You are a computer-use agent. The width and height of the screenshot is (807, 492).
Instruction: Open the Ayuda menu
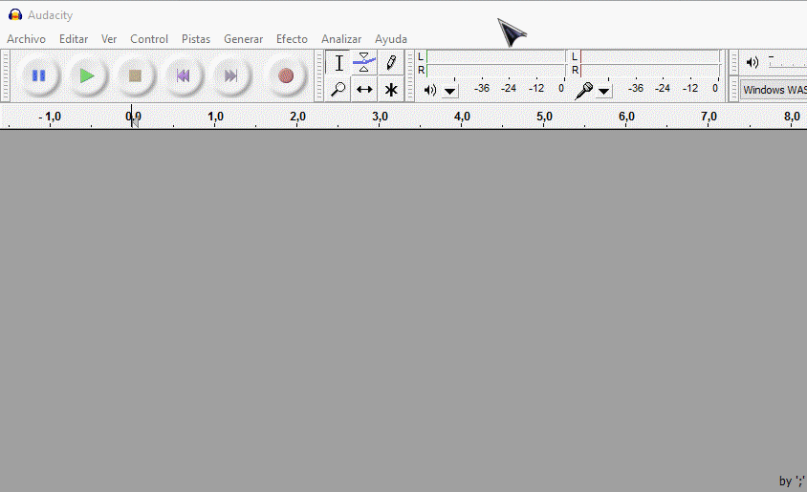[391, 39]
